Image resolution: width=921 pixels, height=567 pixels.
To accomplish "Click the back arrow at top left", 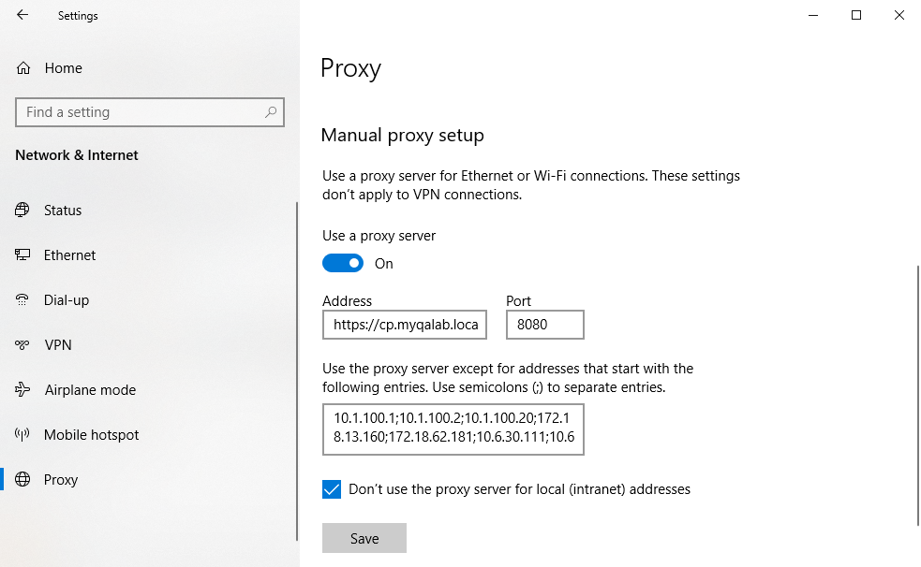I will pyautogui.click(x=21, y=15).
